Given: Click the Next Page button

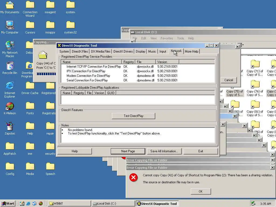Looking at the screenshot, I should 128,151.
